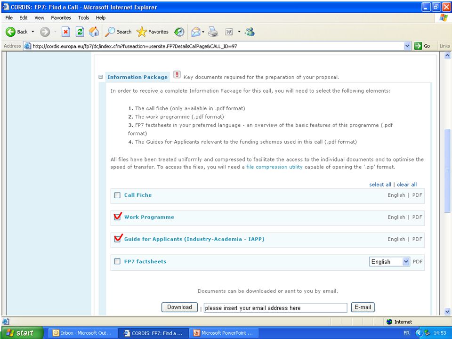Stop page loading with red X icon
The image size is (452, 339).
[66, 32]
